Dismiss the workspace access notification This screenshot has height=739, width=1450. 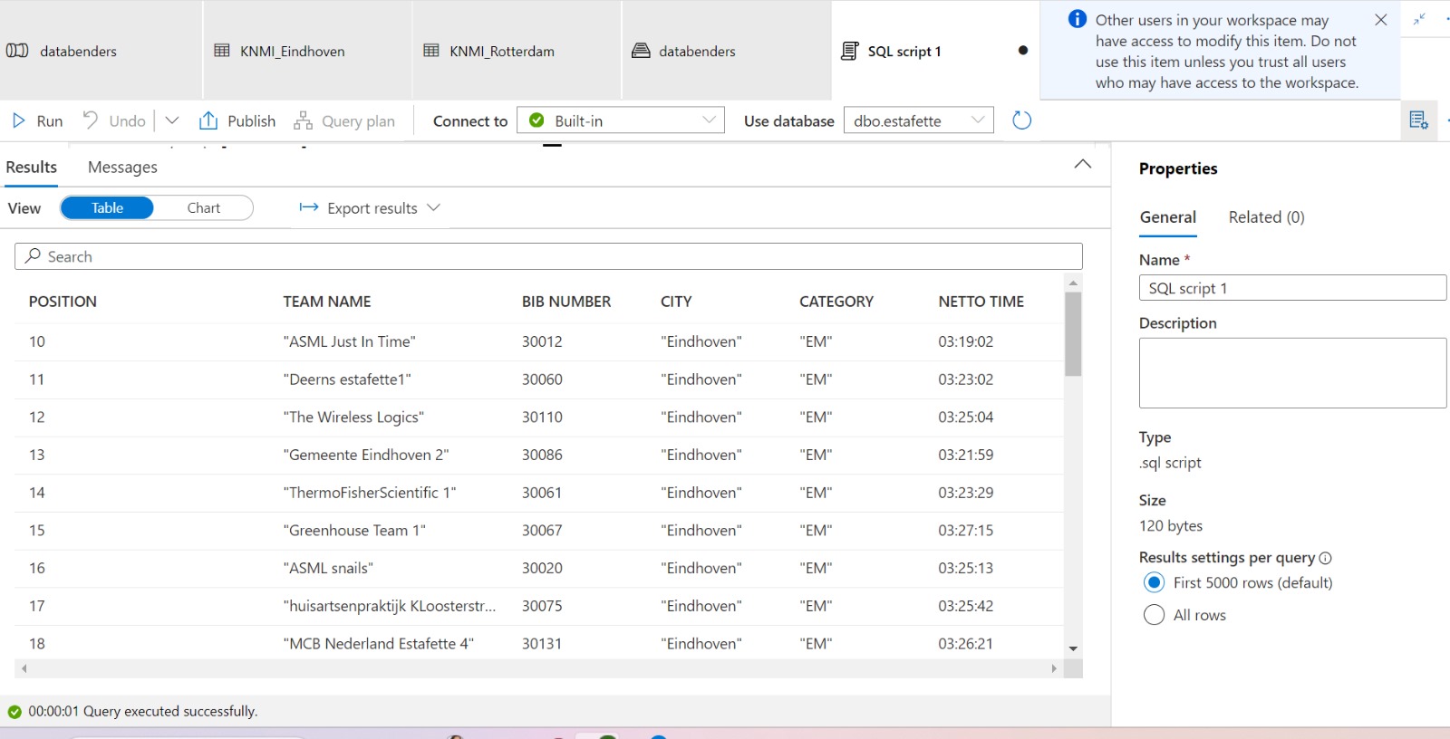point(1380,20)
